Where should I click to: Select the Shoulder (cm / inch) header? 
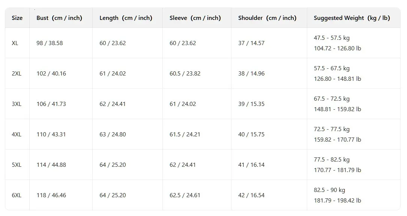pyautogui.click(x=267, y=18)
